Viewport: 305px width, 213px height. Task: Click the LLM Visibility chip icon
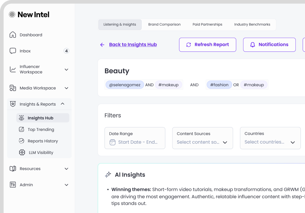pyautogui.click(x=22, y=152)
